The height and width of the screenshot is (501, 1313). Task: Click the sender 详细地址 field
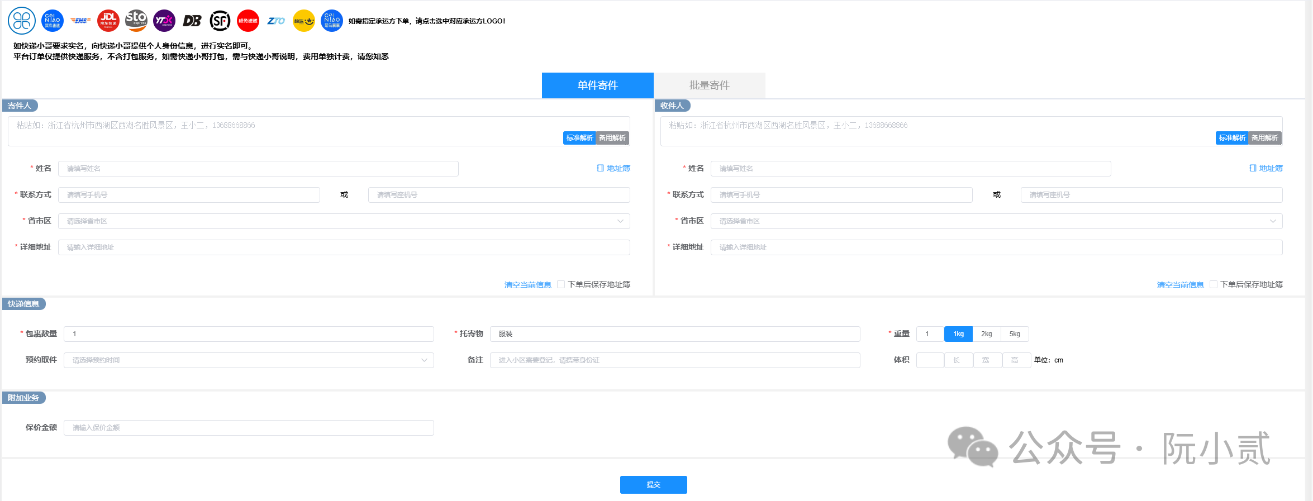click(x=344, y=247)
